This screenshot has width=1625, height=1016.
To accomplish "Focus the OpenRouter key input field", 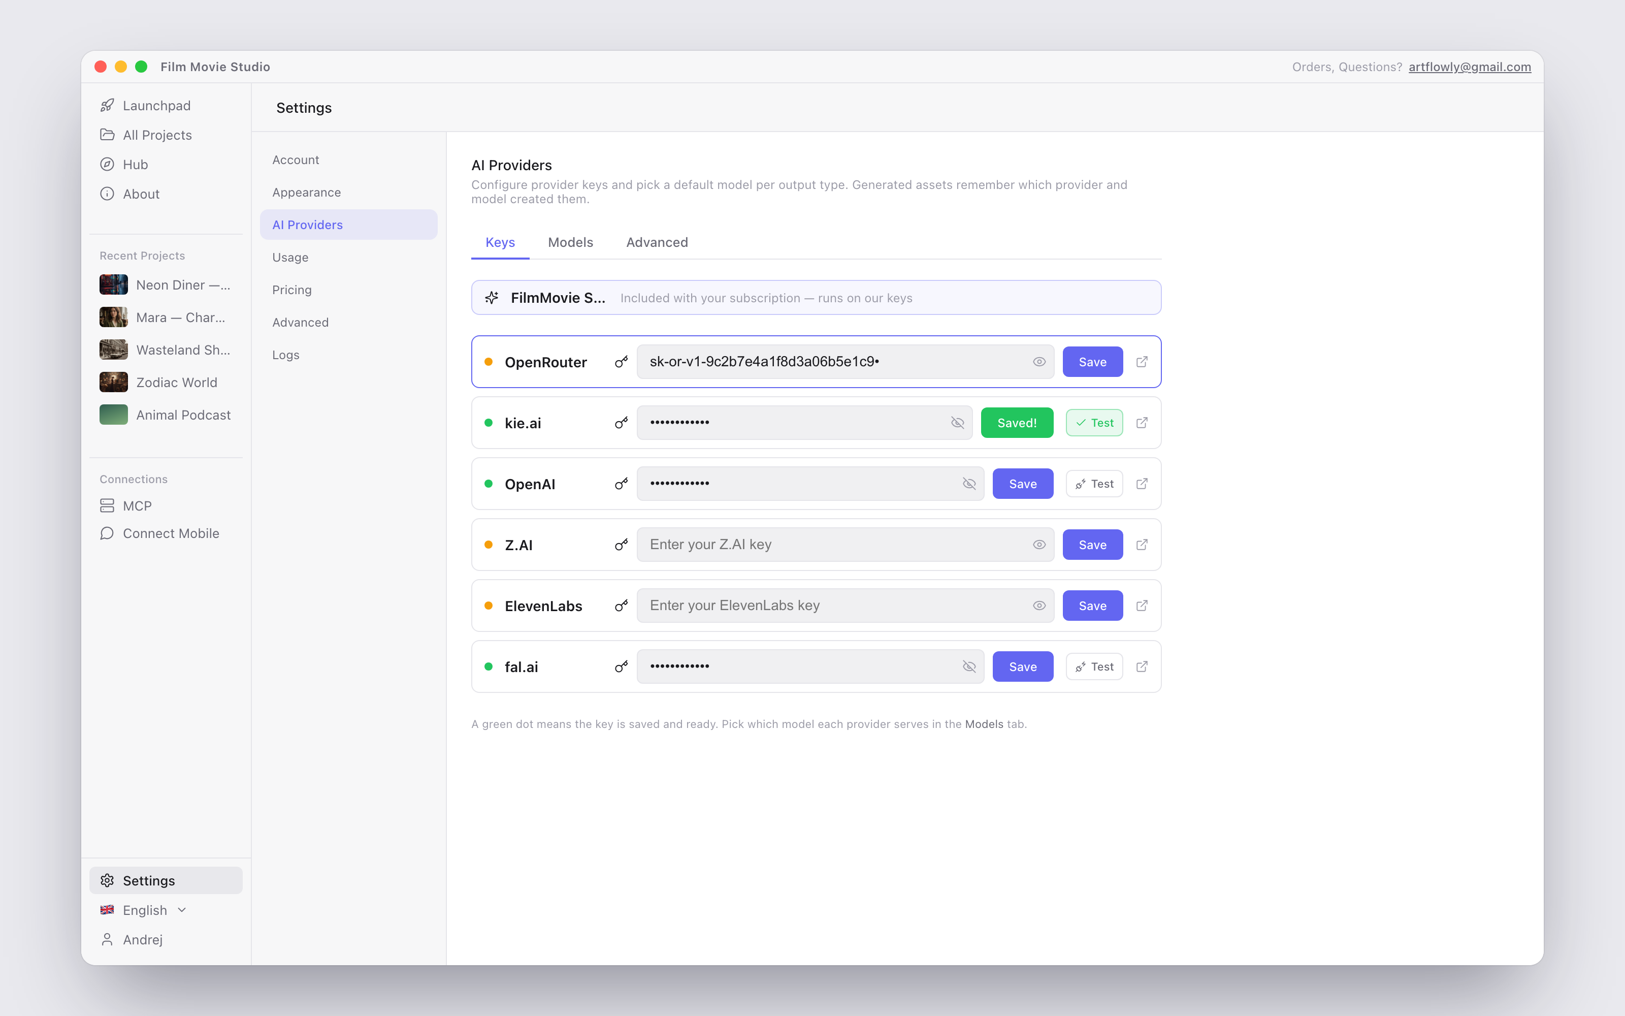I will point(844,362).
